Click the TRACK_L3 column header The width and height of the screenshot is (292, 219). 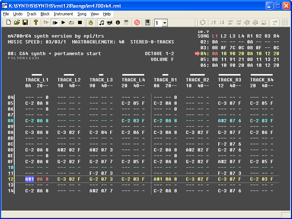point(101,80)
